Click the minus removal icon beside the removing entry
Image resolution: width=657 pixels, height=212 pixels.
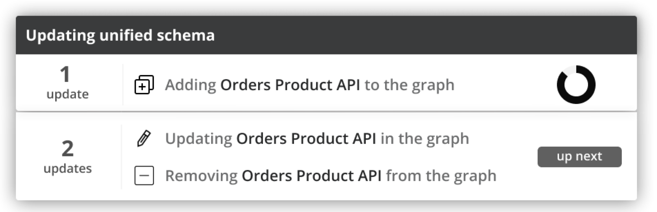(144, 175)
